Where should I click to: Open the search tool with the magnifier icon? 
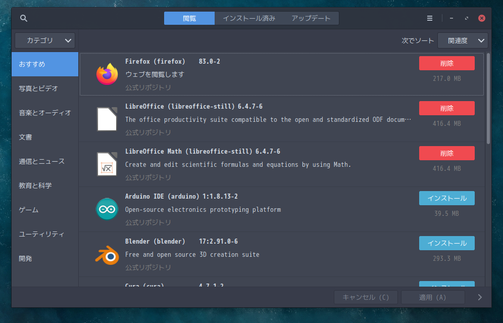point(24,18)
